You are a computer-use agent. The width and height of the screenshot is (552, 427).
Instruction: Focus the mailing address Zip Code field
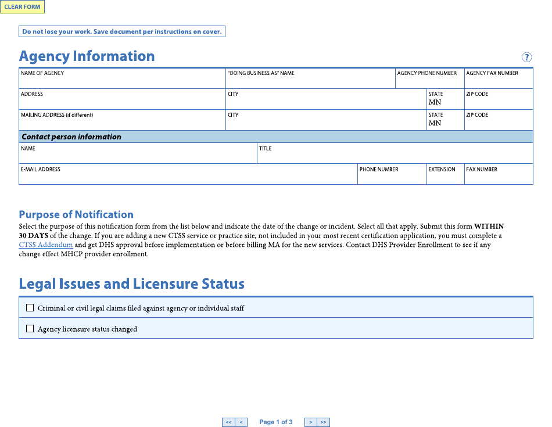(499, 123)
